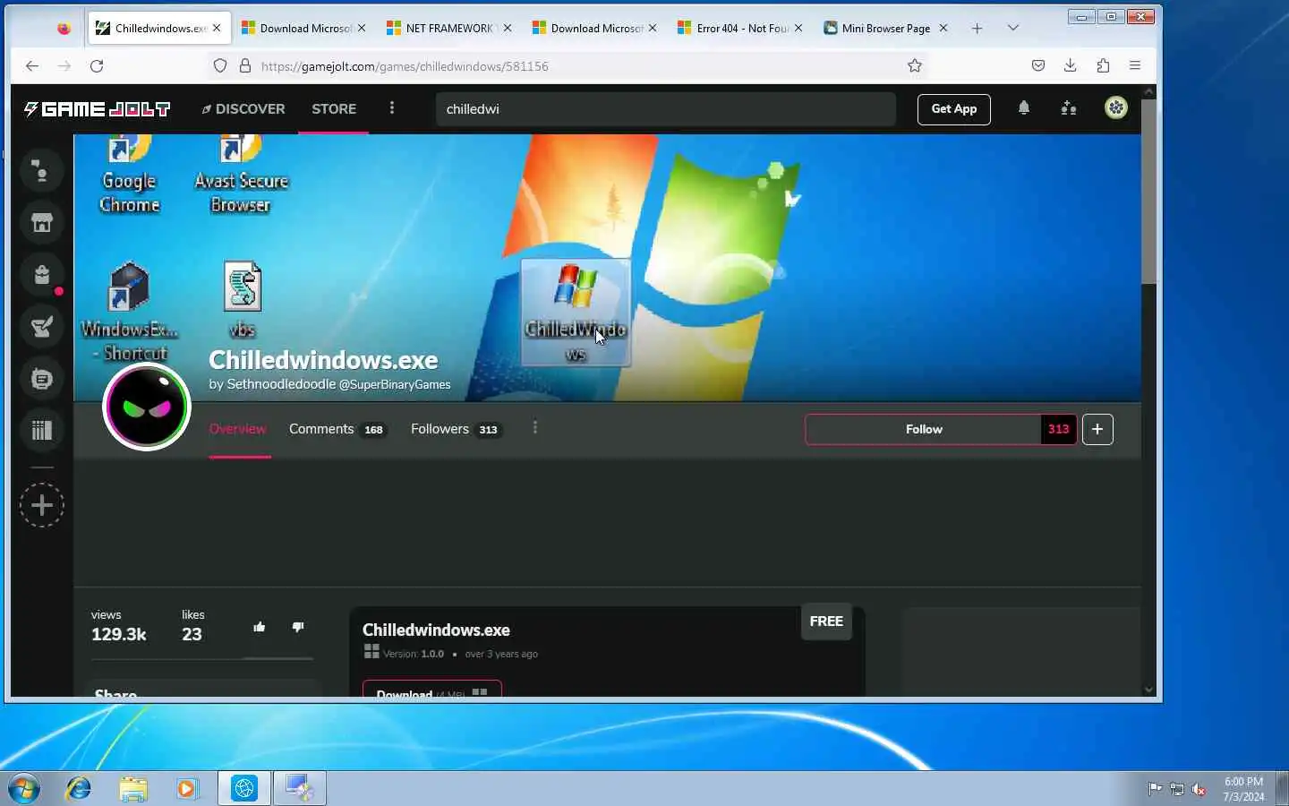Click the tracking protection shield icon
The image size is (1289, 806).
(220, 65)
